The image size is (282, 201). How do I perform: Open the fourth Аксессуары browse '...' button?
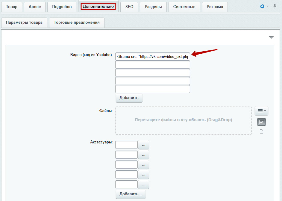[144, 175]
